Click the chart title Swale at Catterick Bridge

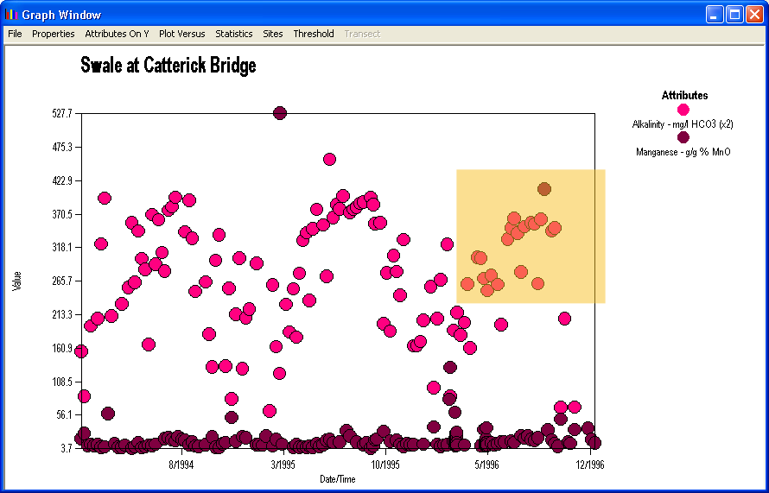(168, 65)
